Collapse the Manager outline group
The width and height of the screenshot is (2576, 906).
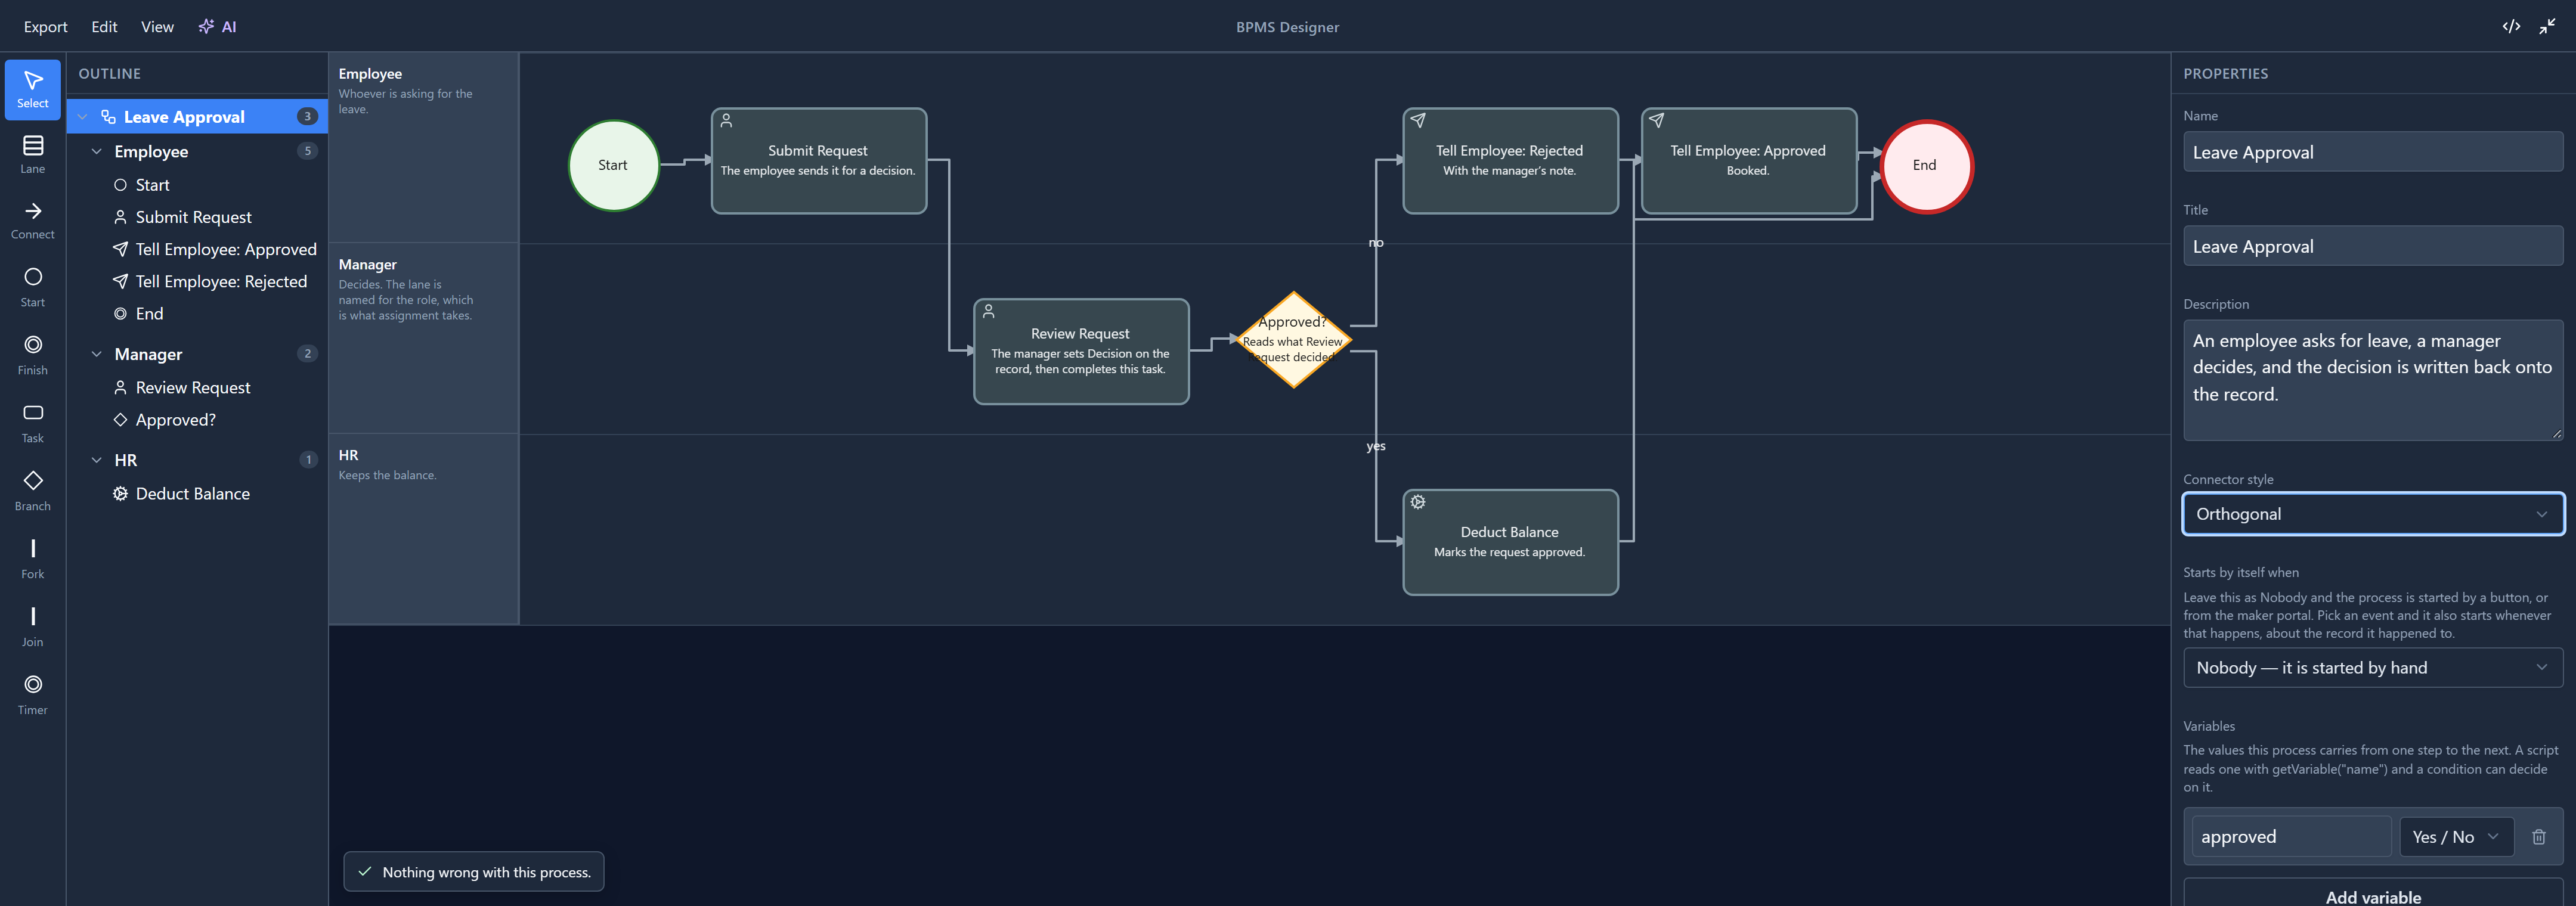pos(97,354)
